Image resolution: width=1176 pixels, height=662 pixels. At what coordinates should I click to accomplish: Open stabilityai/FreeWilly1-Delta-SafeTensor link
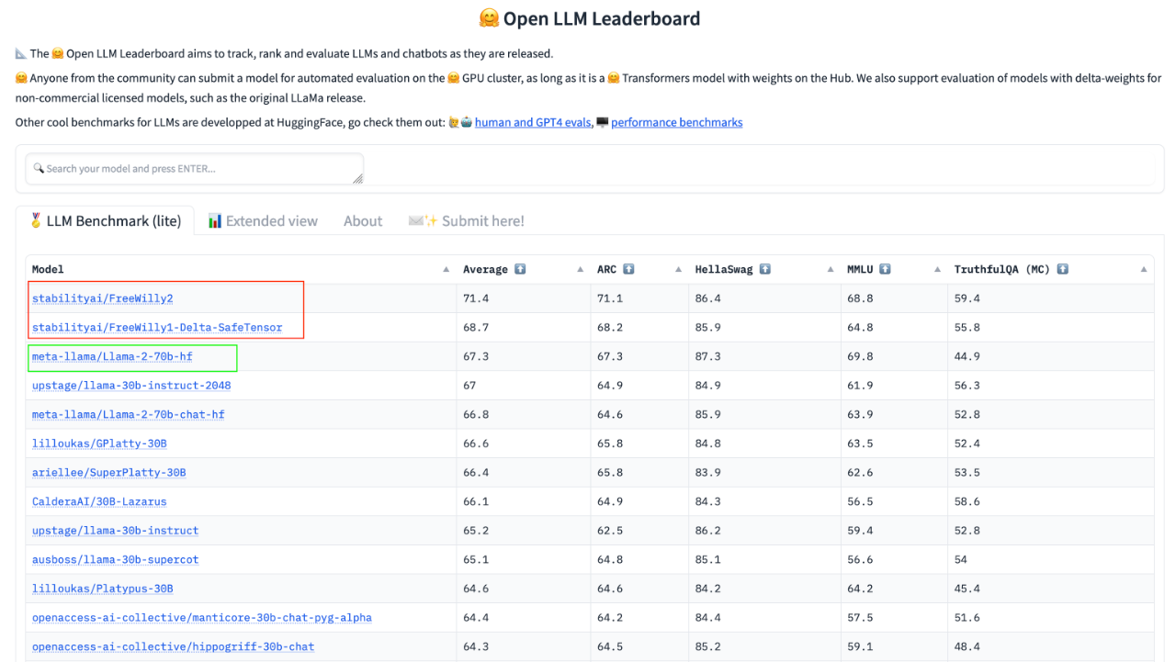[157, 327]
